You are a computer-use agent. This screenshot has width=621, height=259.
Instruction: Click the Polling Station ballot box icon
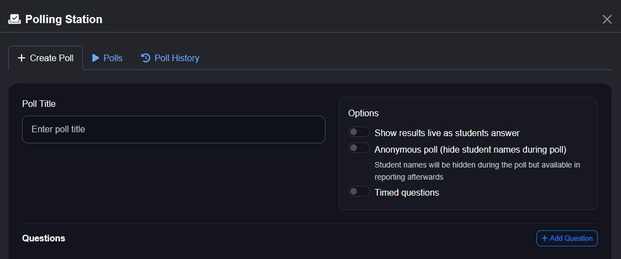click(x=14, y=19)
